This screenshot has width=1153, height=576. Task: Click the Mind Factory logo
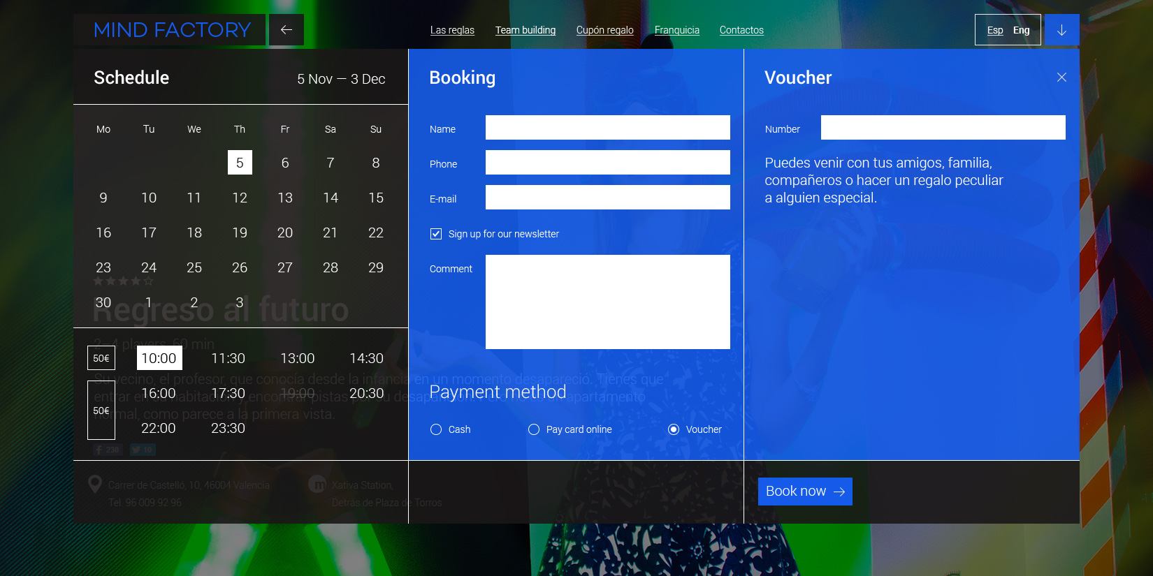point(172,30)
